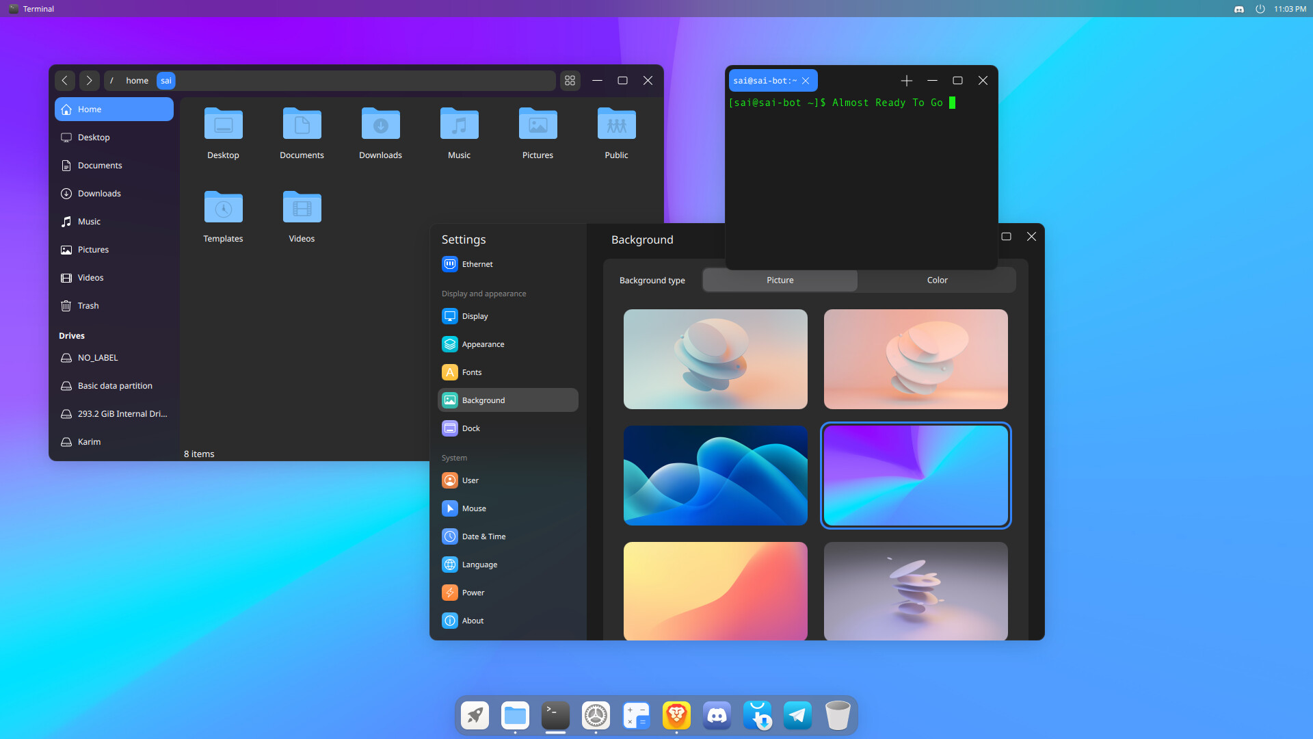Open the software store download app in dock

click(x=757, y=716)
